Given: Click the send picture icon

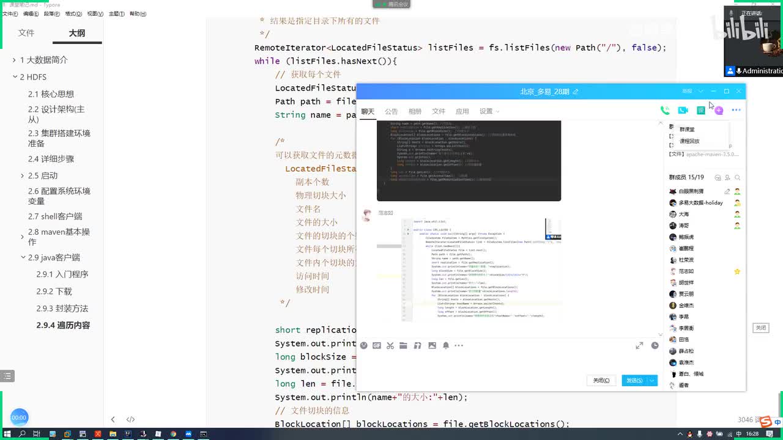Looking at the screenshot, I should 432,345.
